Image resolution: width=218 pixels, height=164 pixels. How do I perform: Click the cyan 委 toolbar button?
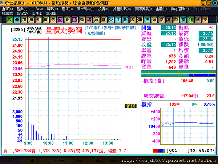111,20
